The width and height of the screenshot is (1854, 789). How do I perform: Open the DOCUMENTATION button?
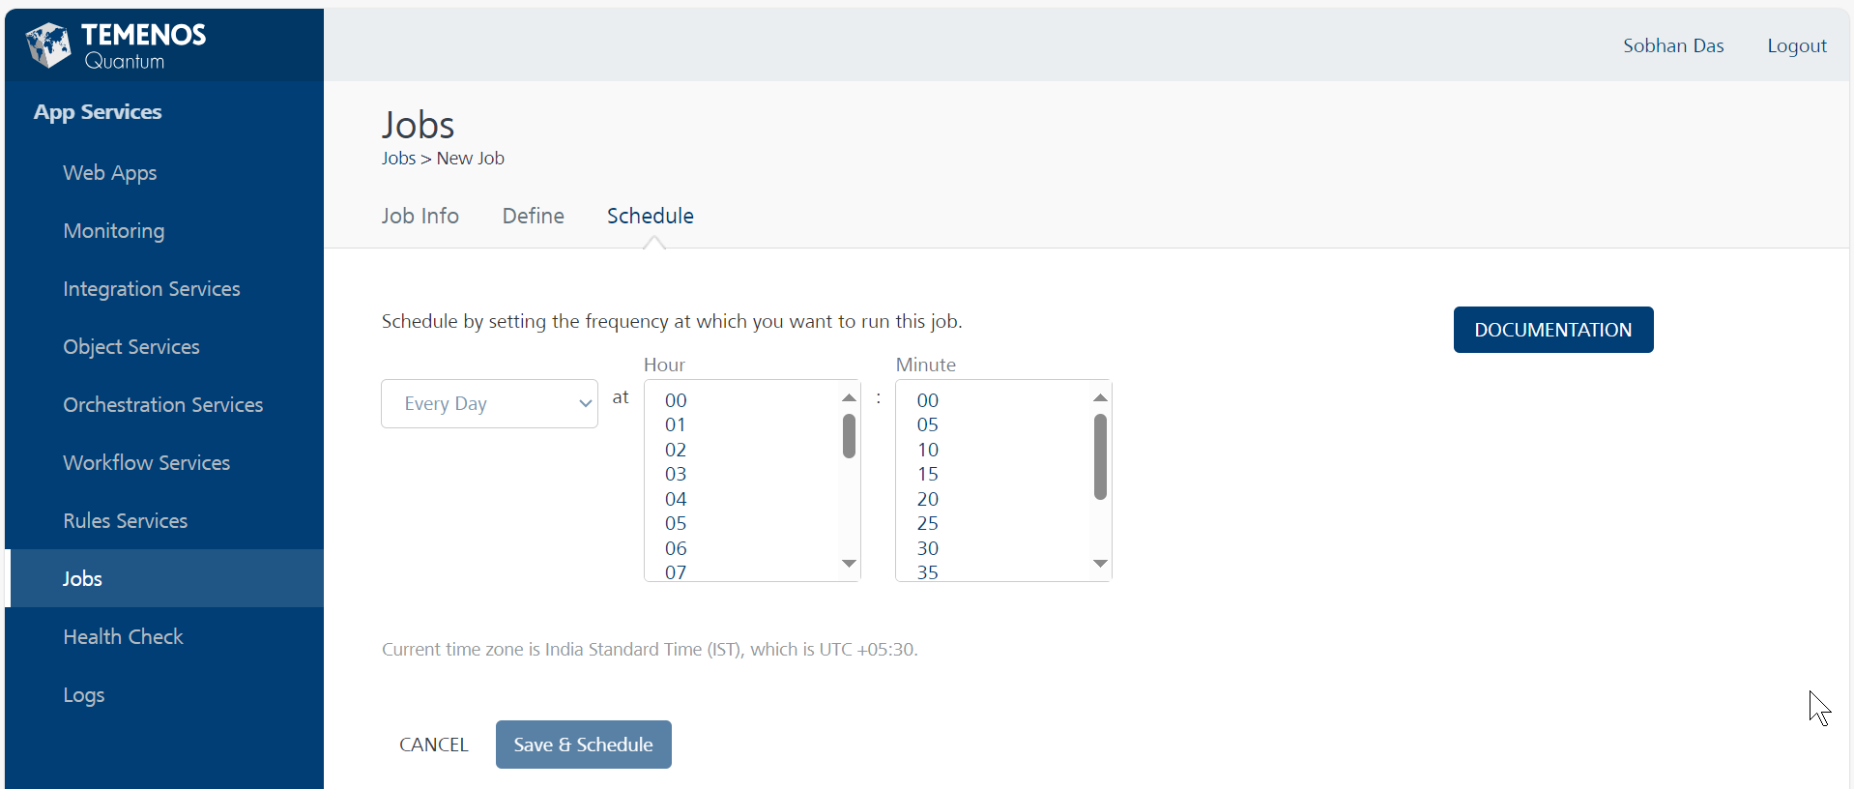(x=1552, y=330)
